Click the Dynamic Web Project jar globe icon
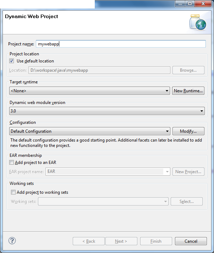This screenshot has width=214, height=253. click(x=198, y=22)
